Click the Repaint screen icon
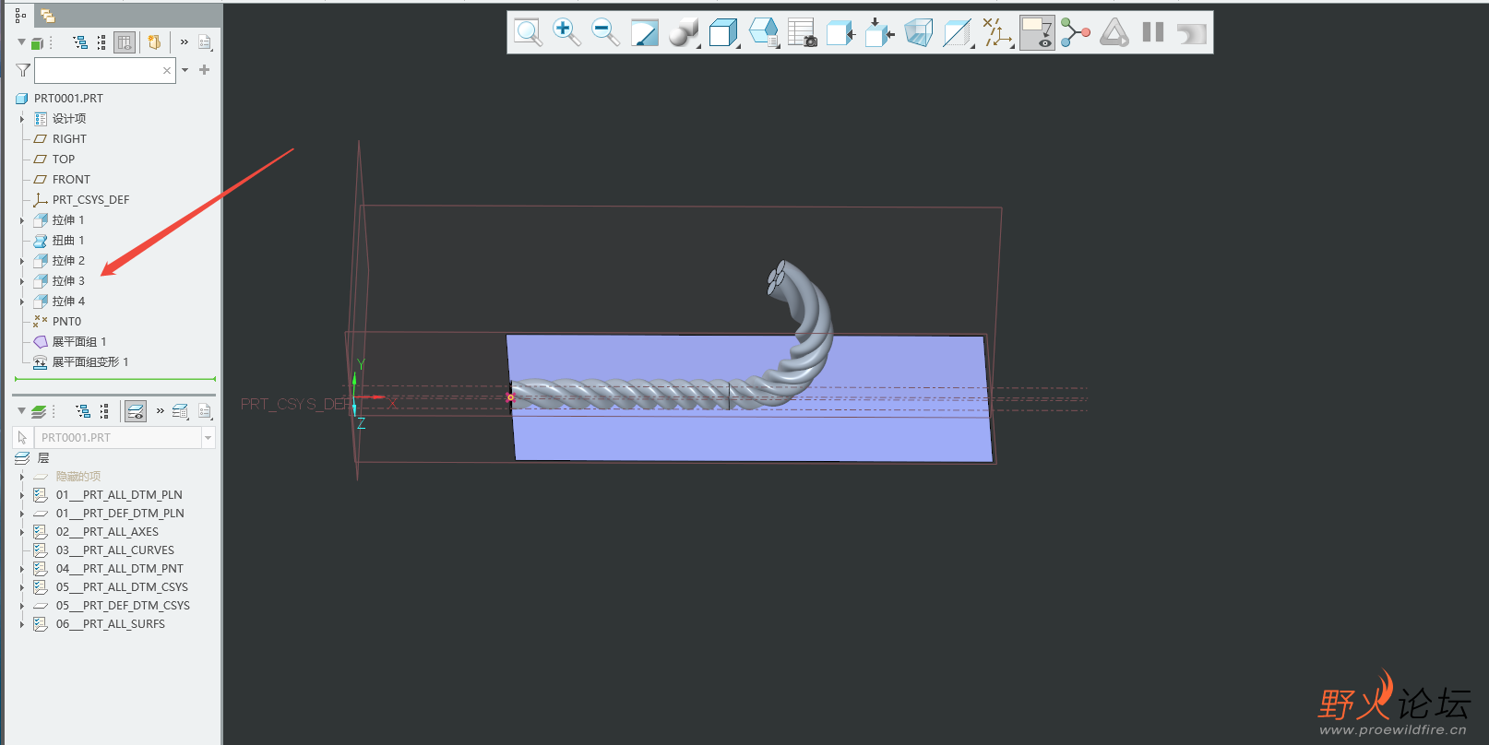This screenshot has width=1489, height=745. point(644,32)
